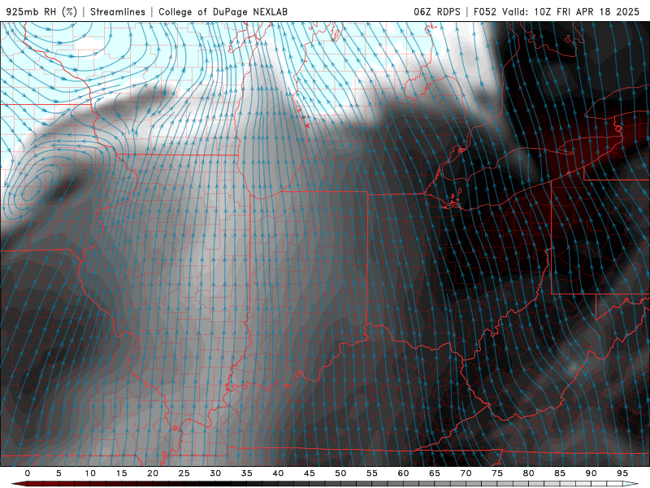Click the colorbar value "50"
The height and width of the screenshot is (488, 650).
pos(340,473)
